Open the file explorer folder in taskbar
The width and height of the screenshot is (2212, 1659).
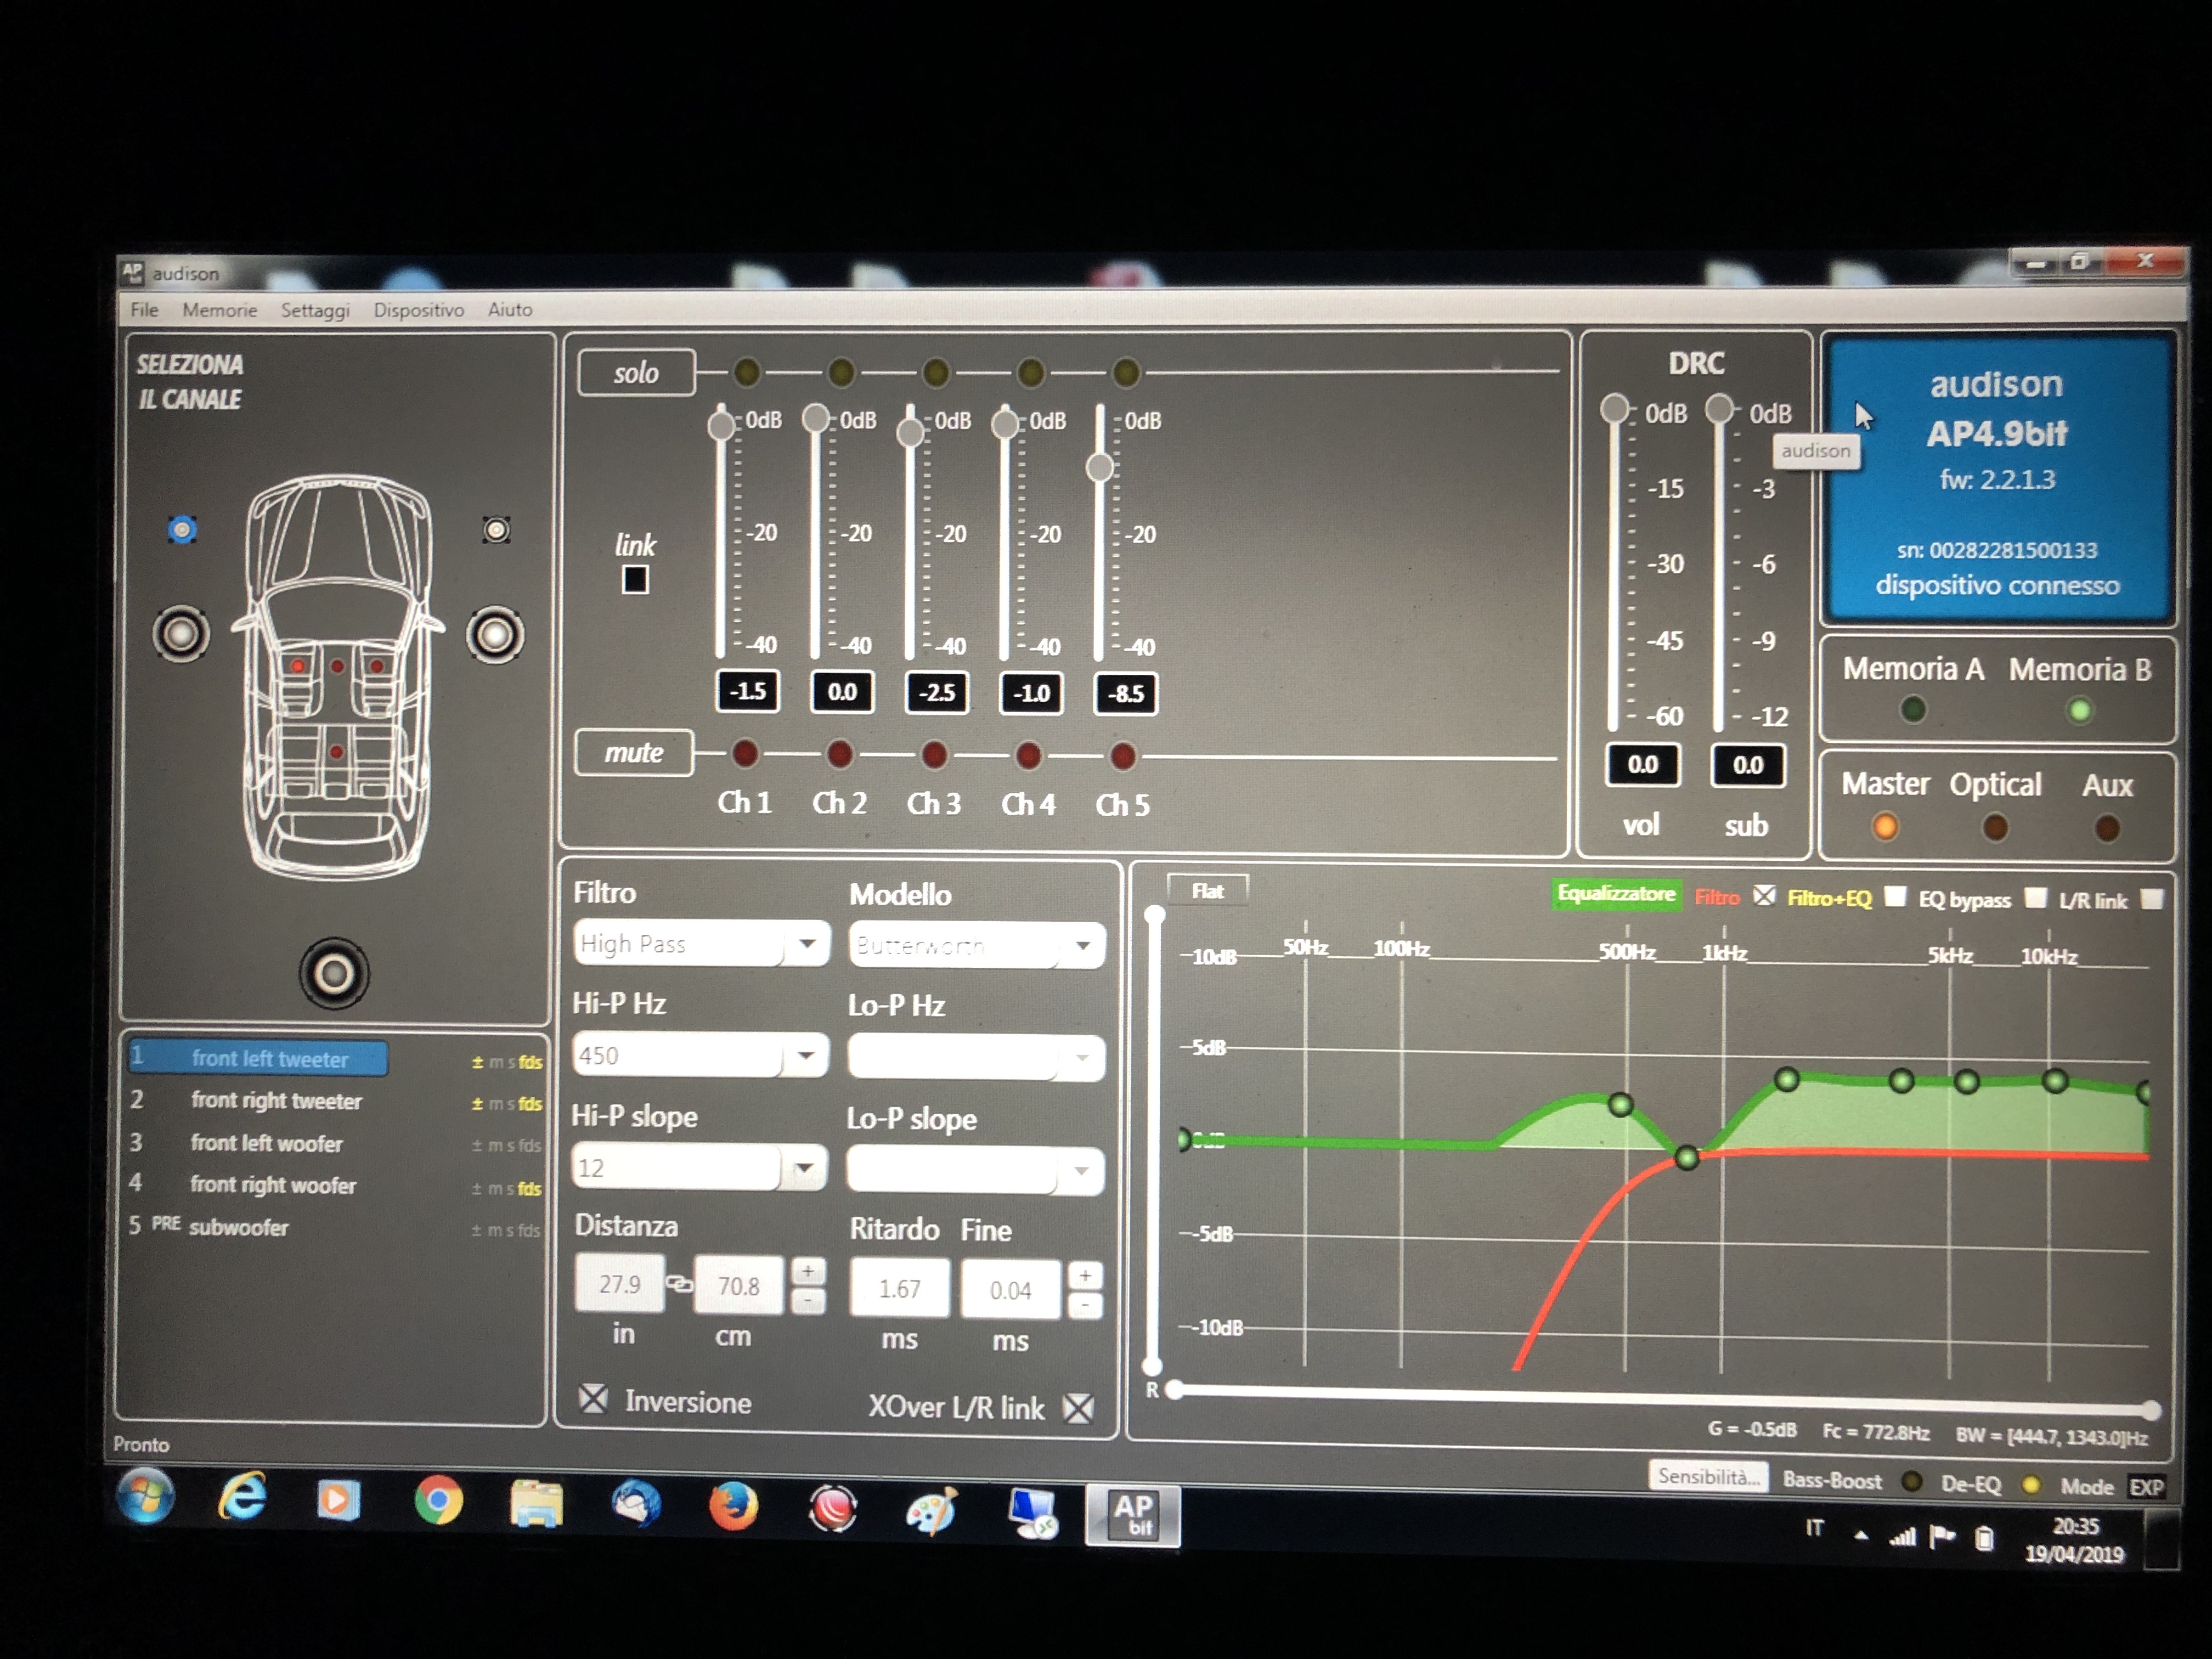coord(537,1503)
